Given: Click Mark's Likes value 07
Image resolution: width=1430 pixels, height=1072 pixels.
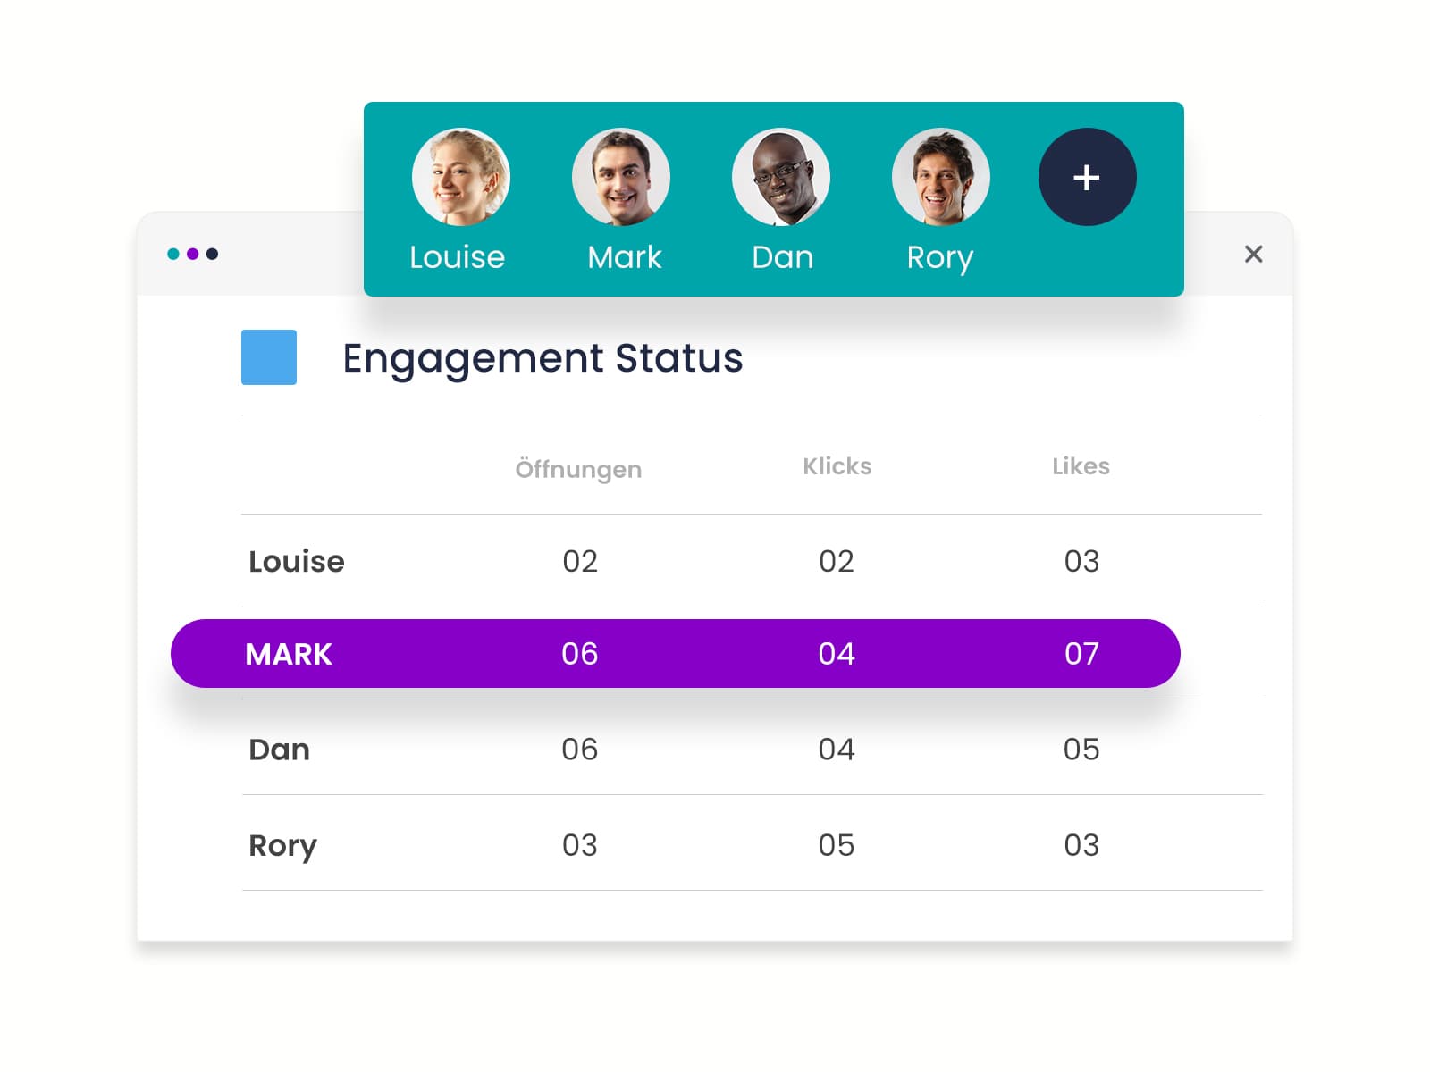Looking at the screenshot, I should point(1081,654).
